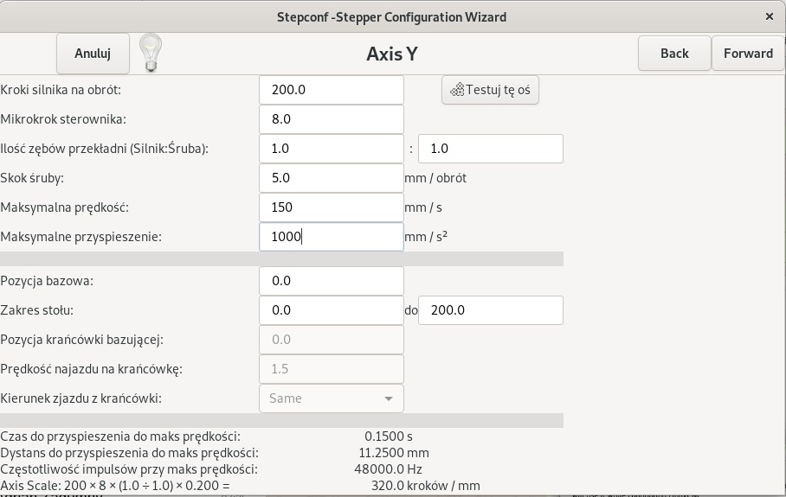Go Back to the previous wizard page
786x497 pixels.
pos(674,54)
